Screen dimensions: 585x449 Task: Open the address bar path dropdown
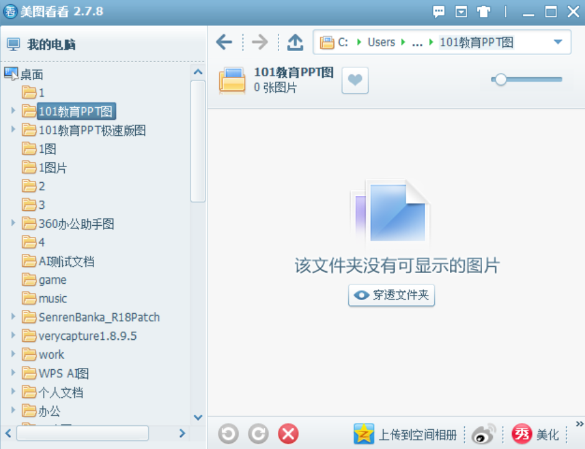[x=558, y=42]
